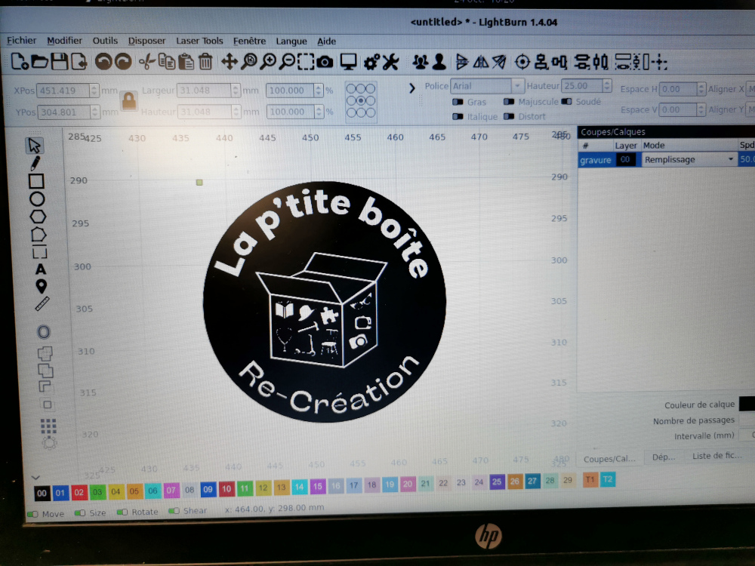Choose the Rectangle drawing tool
This screenshot has width=755, height=566.
click(x=36, y=181)
